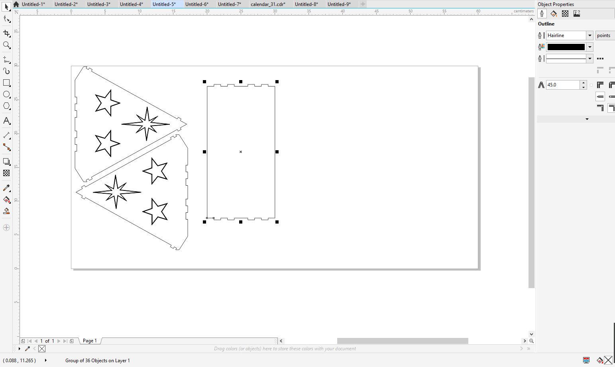The width and height of the screenshot is (615, 367).
Task: Open the Fill tab in Object Properties
Action: click(554, 14)
